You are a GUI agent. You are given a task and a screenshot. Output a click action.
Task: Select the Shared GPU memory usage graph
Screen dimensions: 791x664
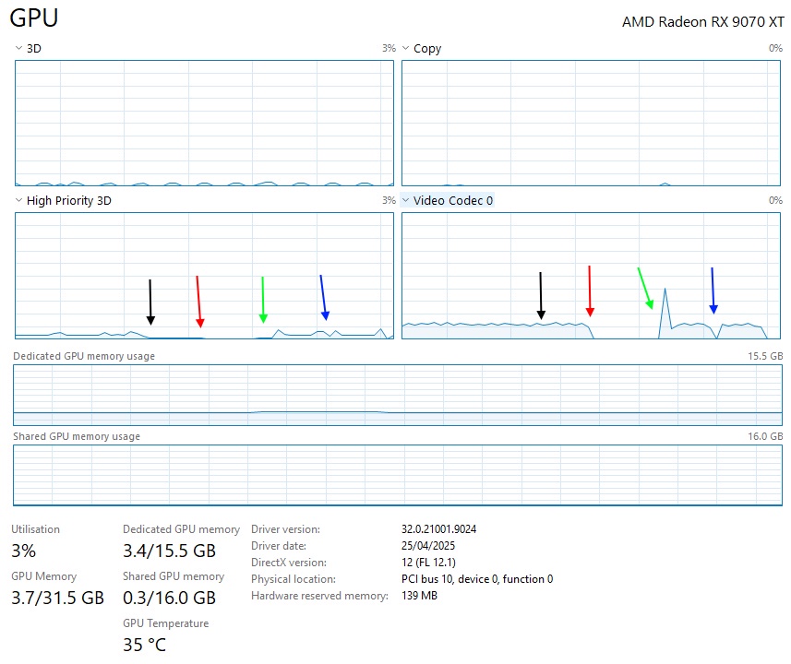click(x=397, y=474)
